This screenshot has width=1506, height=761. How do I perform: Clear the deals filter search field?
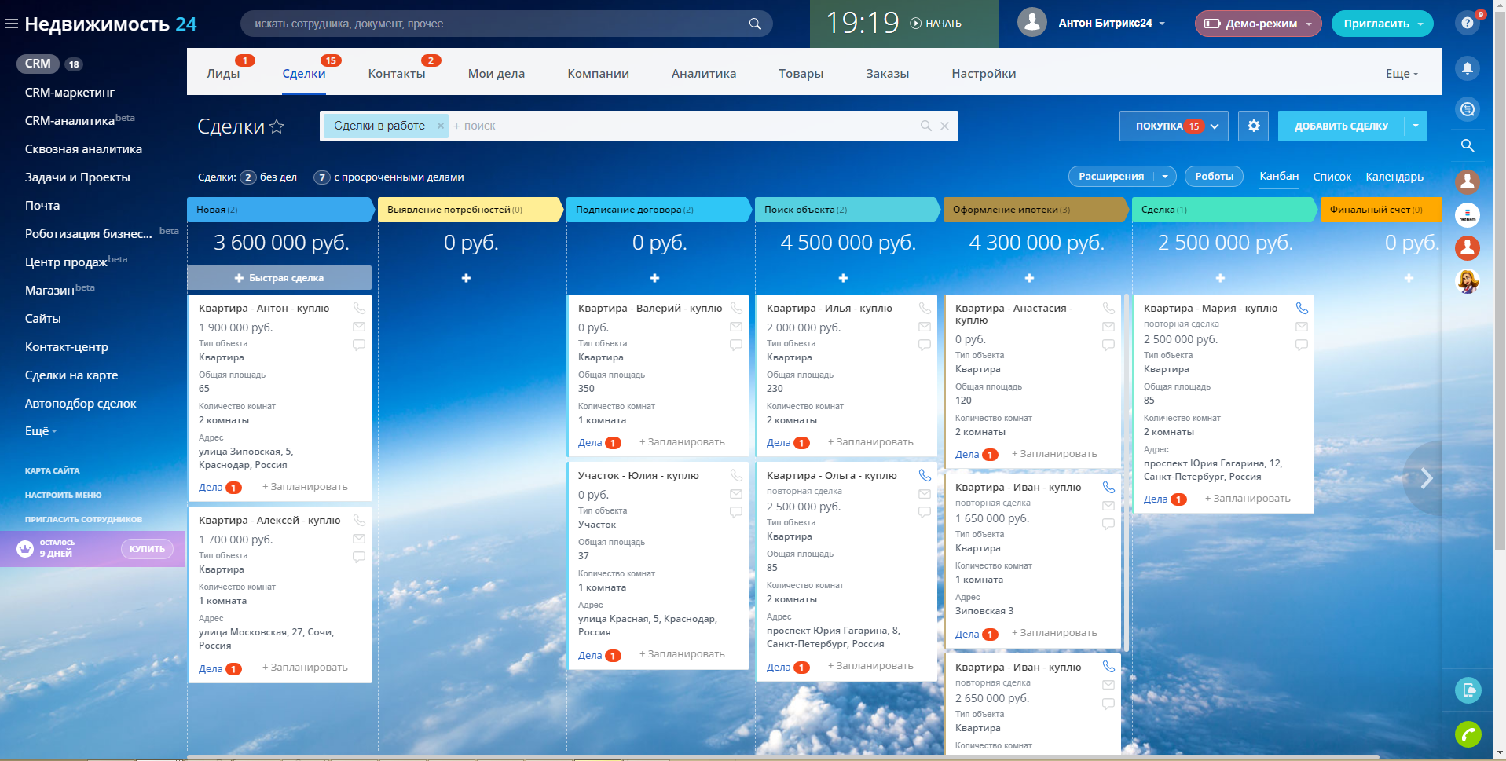944,126
